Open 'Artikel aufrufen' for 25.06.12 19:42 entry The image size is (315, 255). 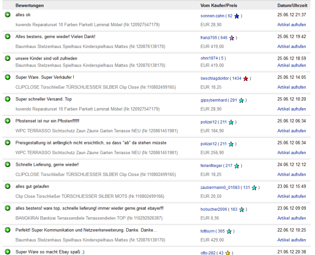point(292,46)
